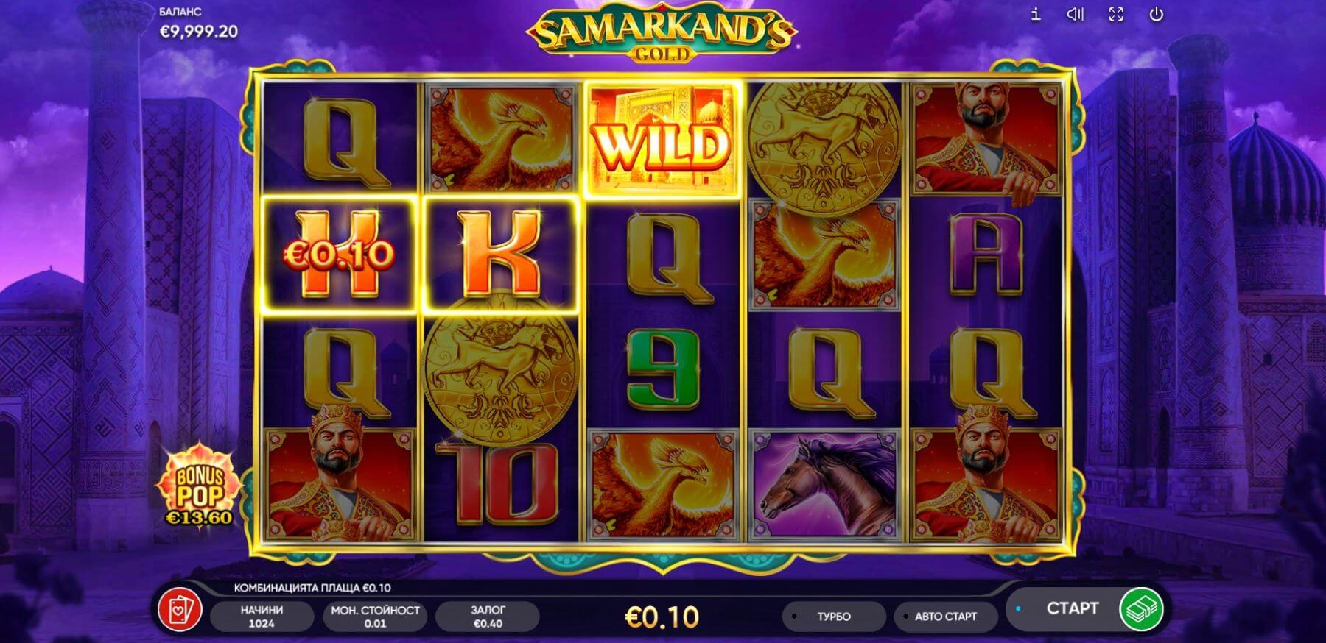Toggle Авто Старт mode
This screenshot has width=1326, height=643.
(x=945, y=617)
